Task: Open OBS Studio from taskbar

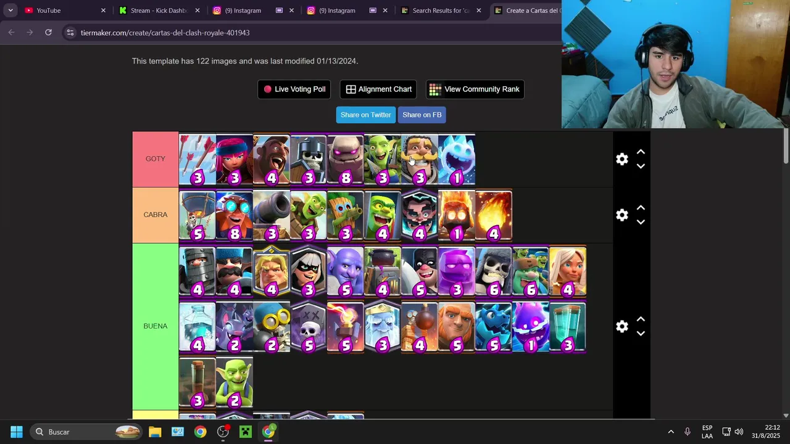Action: tap(223, 432)
